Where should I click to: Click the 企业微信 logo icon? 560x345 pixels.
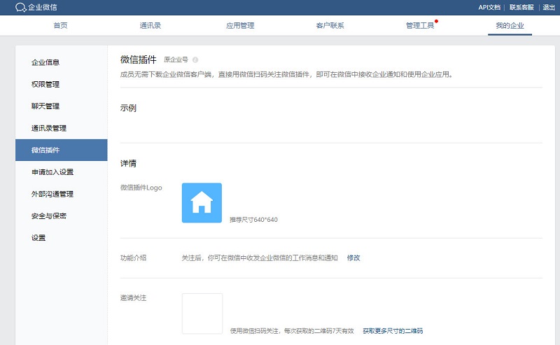click(x=20, y=7)
